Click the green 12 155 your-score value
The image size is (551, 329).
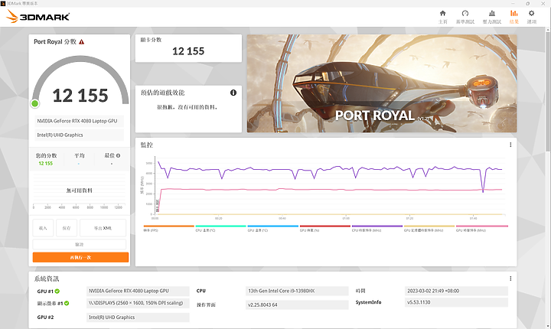point(46,164)
